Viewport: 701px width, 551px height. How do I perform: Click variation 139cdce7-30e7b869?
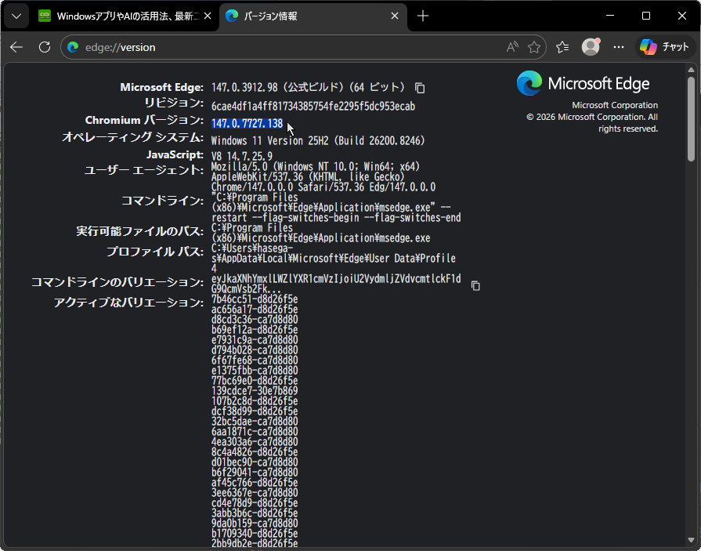[x=255, y=390]
